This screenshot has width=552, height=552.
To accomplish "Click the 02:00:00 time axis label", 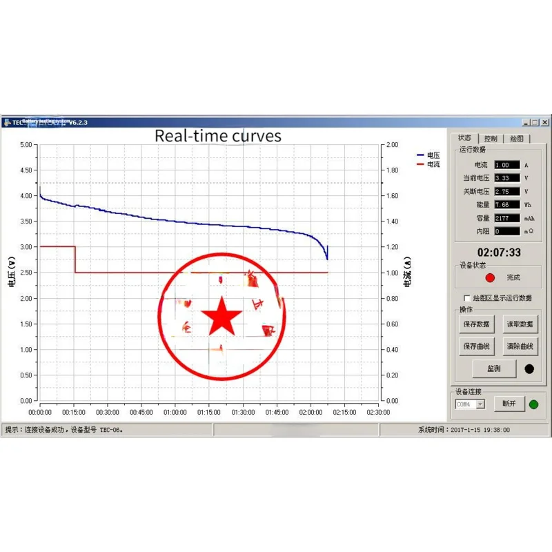I will click(310, 412).
